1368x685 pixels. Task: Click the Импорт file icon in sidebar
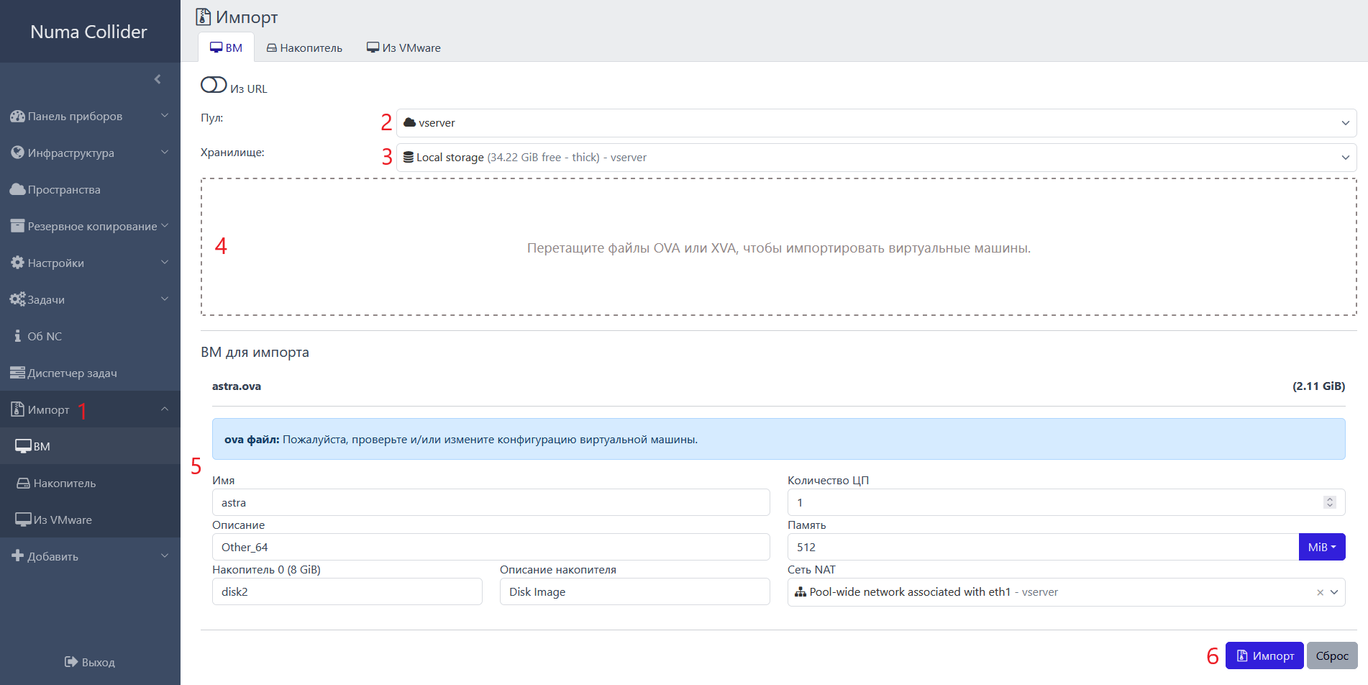click(17, 409)
